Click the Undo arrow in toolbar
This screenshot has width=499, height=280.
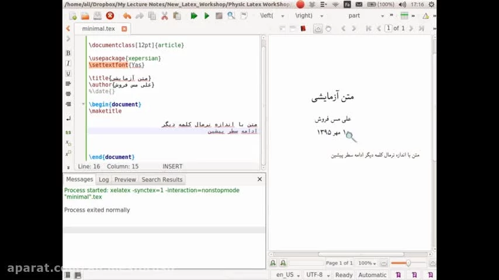coord(127,16)
